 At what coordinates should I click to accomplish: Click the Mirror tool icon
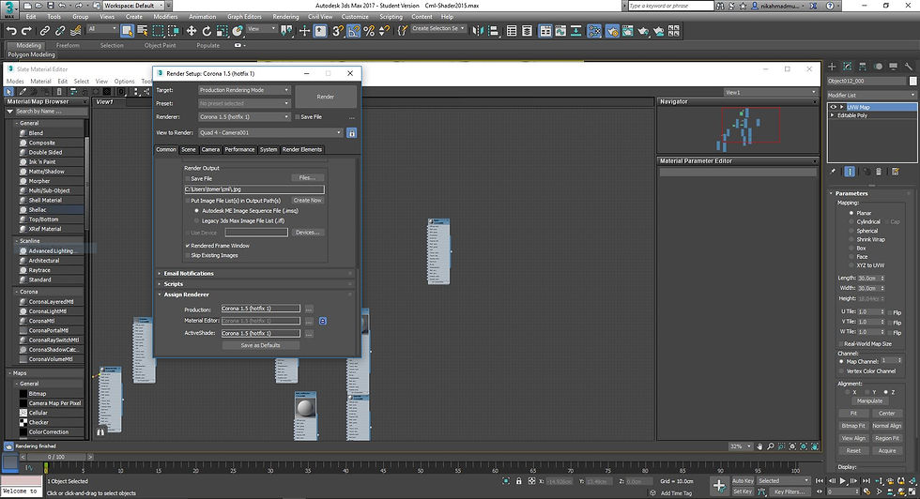pyautogui.click(x=478, y=31)
